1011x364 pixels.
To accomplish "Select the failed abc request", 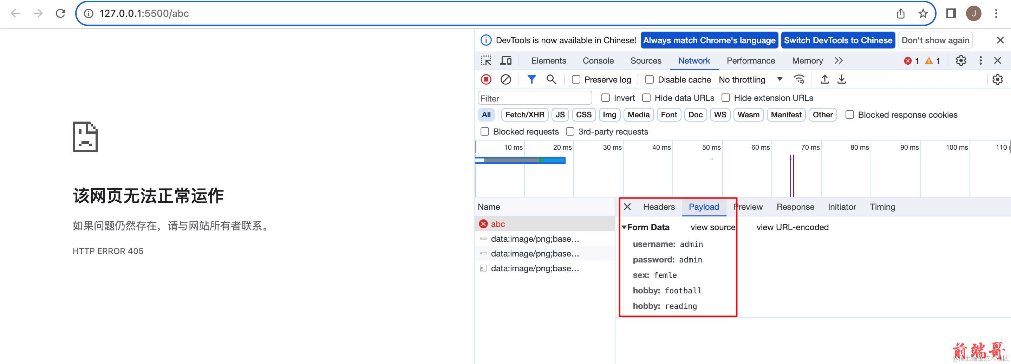I will (x=545, y=224).
